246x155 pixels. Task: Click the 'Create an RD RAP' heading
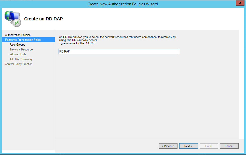(x=43, y=19)
